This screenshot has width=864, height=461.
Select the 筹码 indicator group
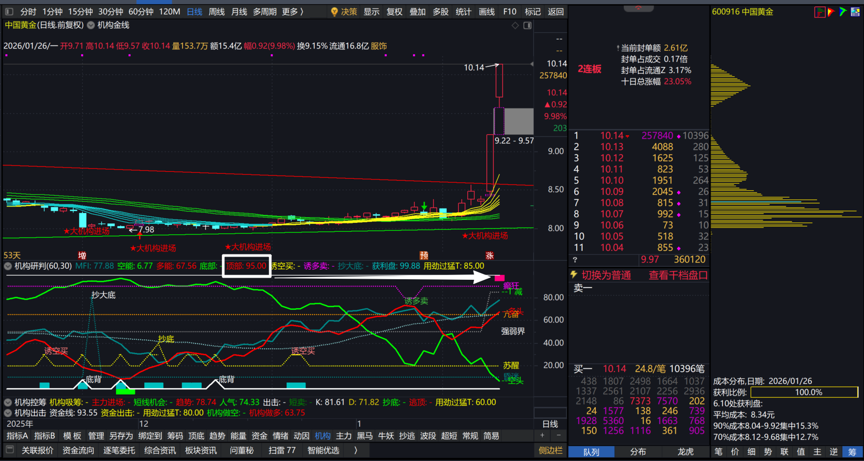pyautogui.click(x=175, y=436)
